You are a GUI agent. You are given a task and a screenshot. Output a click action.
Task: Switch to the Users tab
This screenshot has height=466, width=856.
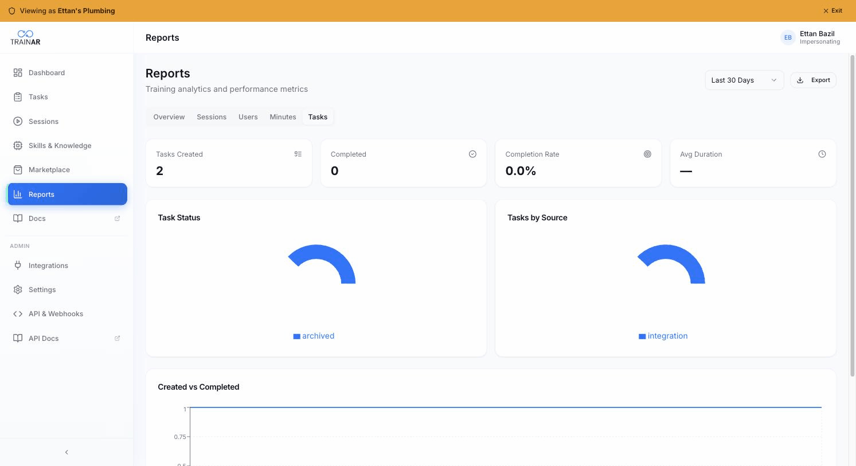pos(248,117)
